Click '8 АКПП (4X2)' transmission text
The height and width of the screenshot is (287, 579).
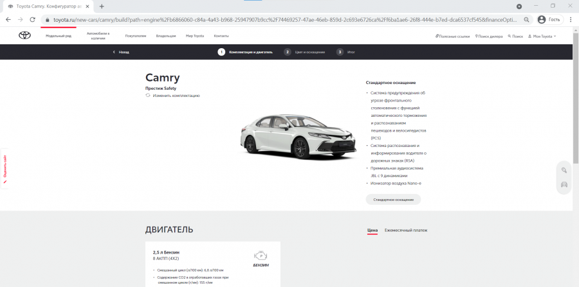166,259
